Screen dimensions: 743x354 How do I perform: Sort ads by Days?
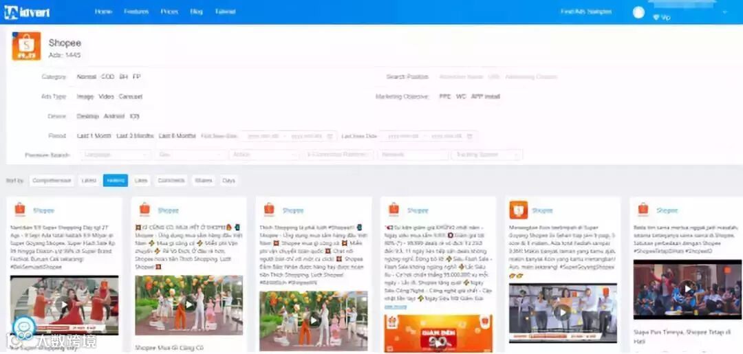228,180
